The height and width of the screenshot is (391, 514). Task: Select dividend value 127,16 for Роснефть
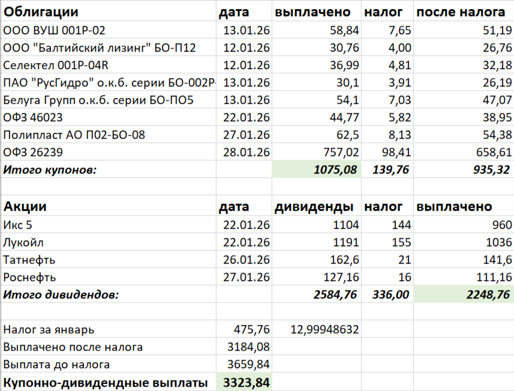(317, 277)
